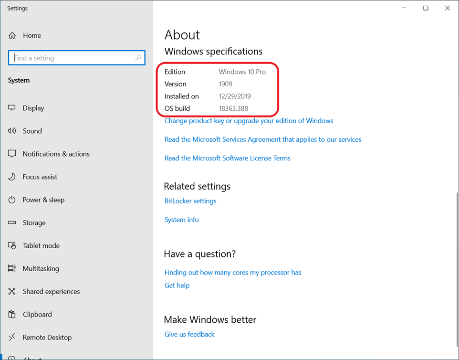Screen dimensions: 459x360
Task: Click the install date 12/29/2019
Action: click(235, 96)
